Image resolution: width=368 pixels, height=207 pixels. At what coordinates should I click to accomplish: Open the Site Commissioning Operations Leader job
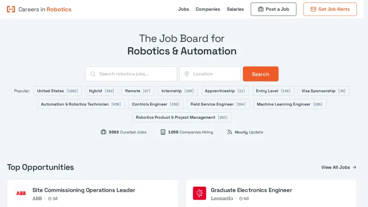tap(84, 190)
